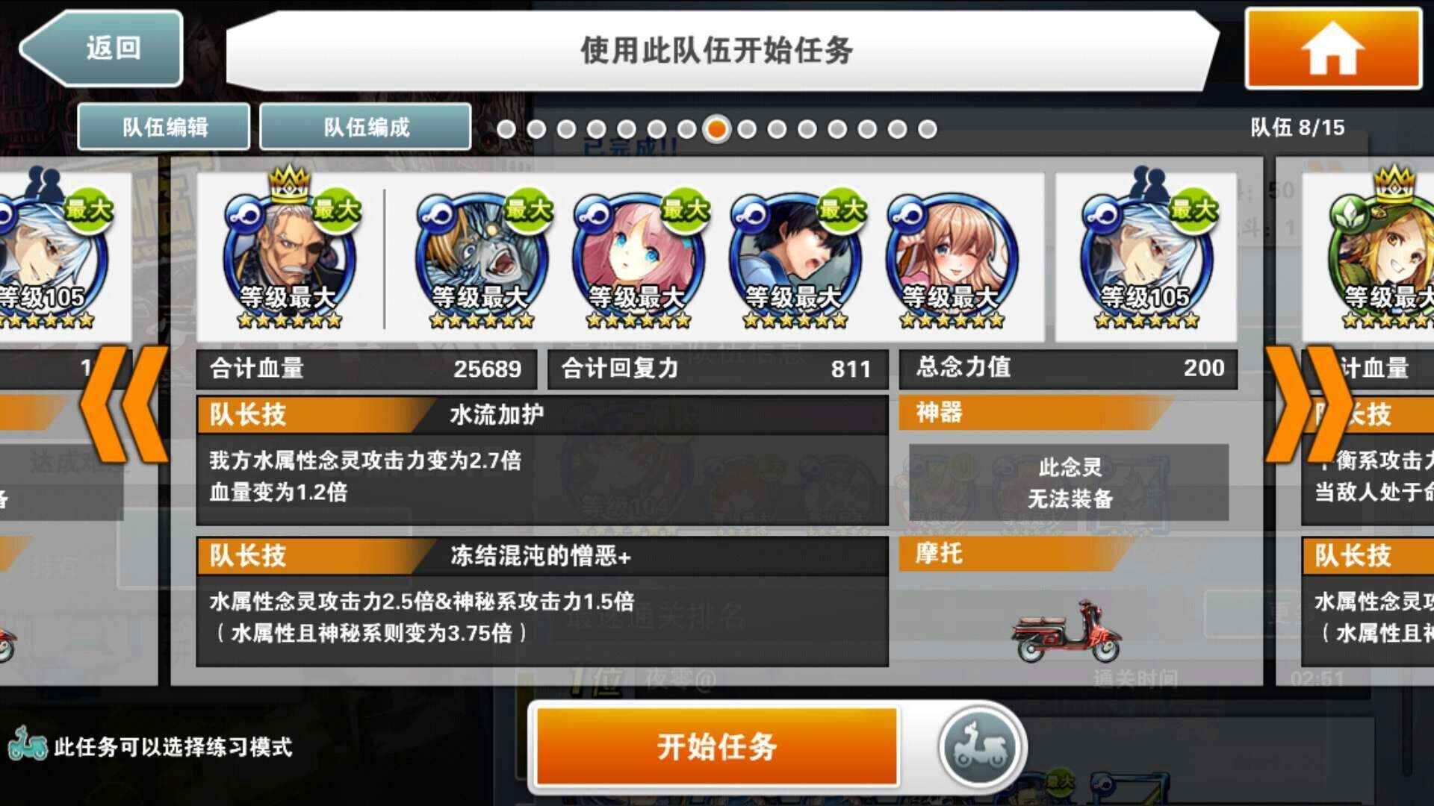Click the 返回 back button
The image size is (1434, 806).
coord(102,49)
